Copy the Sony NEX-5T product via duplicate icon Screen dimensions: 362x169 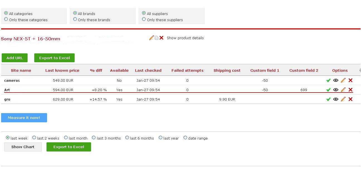tap(156, 38)
